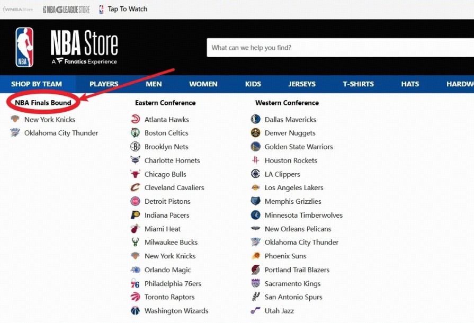Click the Milwaukee Bucks logo icon
This screenshot has height=323, width=474.
pos(135,242)
